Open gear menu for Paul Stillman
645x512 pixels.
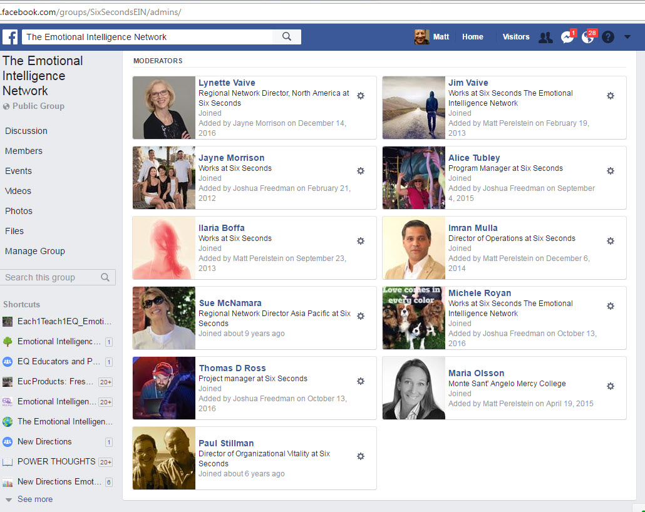tap(361, 456)
